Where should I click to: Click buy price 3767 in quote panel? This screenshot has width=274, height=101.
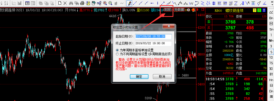230,28
